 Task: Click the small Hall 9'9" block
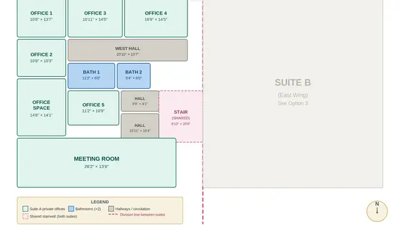click(x=140, y=101)
